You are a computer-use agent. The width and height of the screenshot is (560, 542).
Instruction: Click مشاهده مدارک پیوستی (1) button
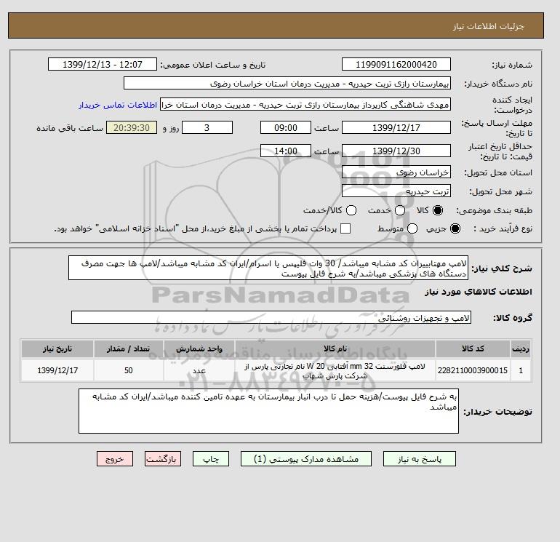pyautogui.click(x=306, y=459)
